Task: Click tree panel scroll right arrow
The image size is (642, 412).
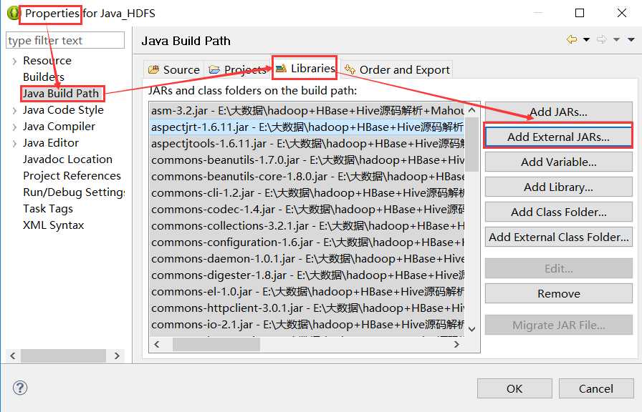Action: 117,355
